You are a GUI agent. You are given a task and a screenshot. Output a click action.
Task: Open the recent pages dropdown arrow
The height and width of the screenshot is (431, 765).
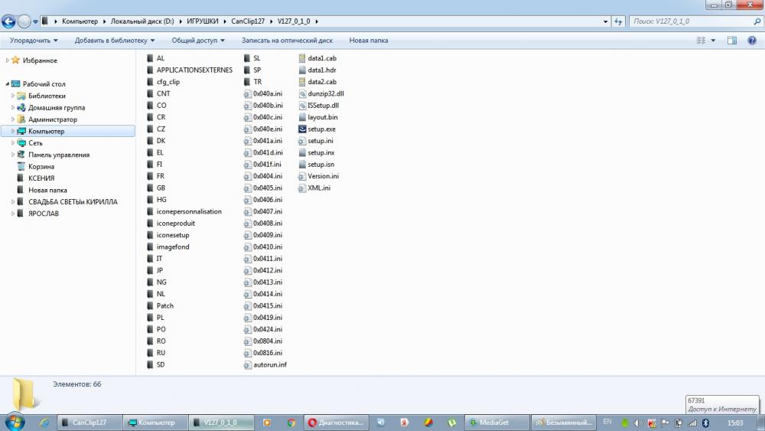pyautogui.click(x=35, y=21)
